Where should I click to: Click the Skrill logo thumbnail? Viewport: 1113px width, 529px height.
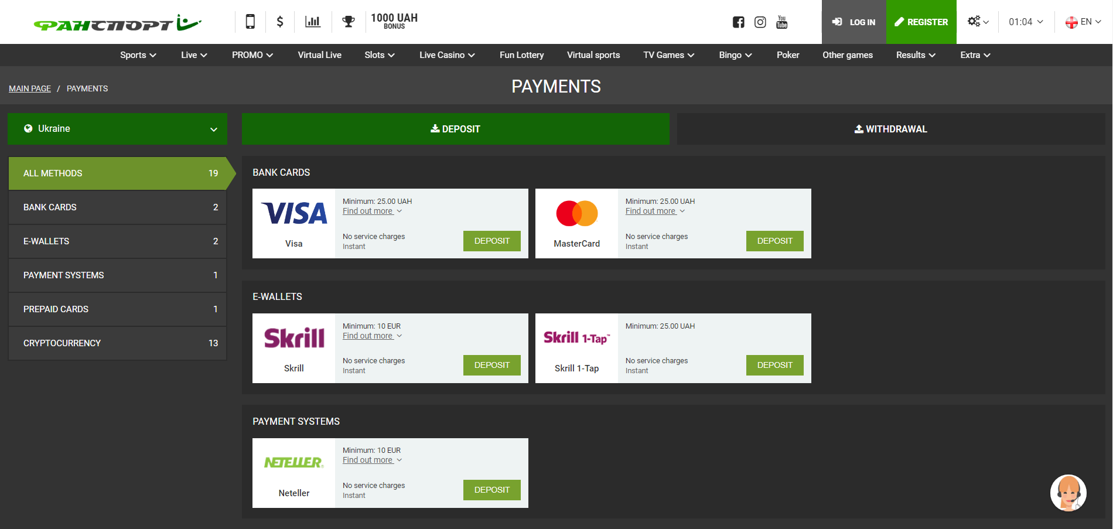pos(294,338)
